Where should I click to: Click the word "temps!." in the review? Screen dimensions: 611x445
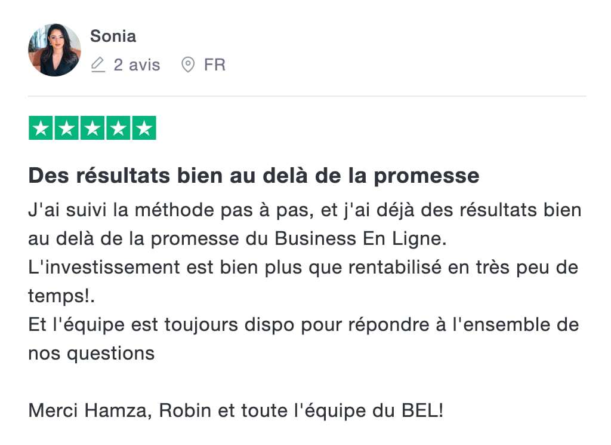click(x=61, y=296)
